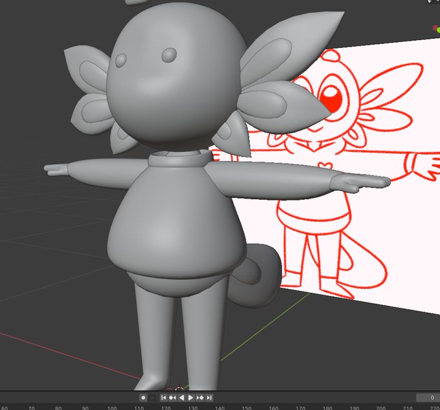The image size is (440, 410).
Task: Select the character's curled tail mesh
Action: pos(259,276)
